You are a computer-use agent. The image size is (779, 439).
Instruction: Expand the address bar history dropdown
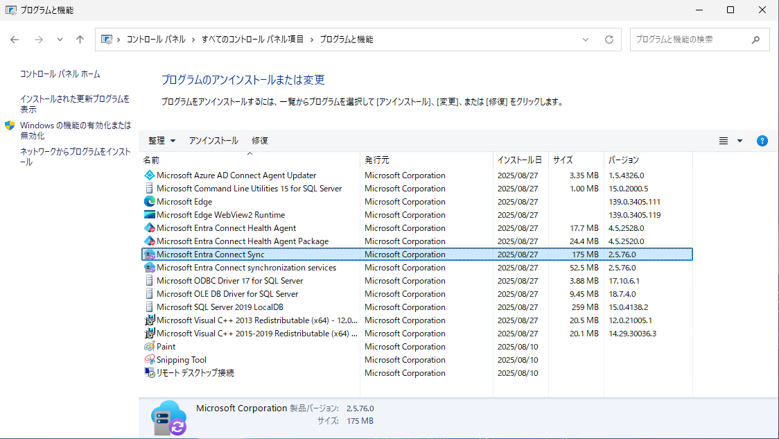coord(585,40)
